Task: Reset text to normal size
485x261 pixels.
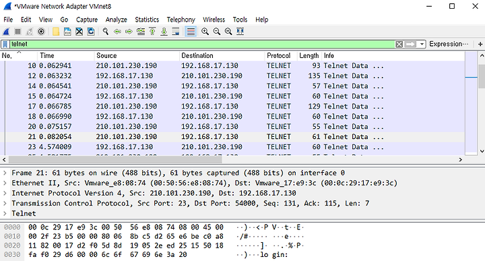Action: point(228,32)
